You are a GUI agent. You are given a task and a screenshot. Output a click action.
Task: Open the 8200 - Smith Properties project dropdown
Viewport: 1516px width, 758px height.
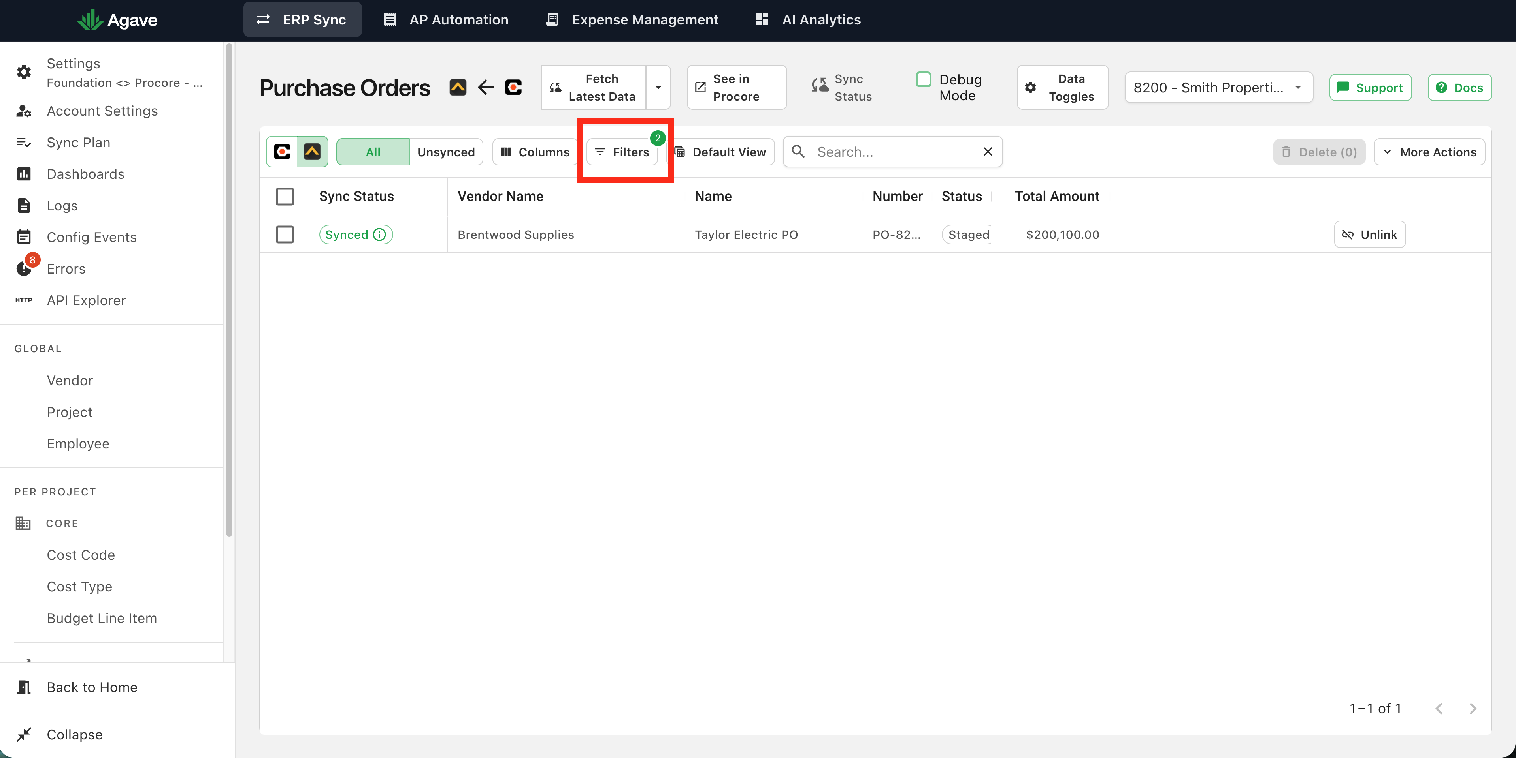pyautogui.click(x=1218, y=87)
